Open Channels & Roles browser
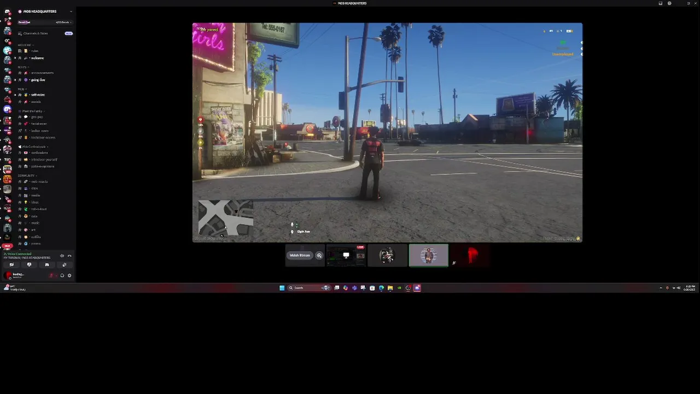Viewport: 700px width, 394px height. pyautogui.click(x=45, y=33)
